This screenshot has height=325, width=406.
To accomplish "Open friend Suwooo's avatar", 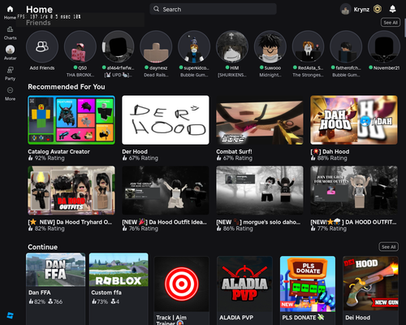I will tap(270, 46).
